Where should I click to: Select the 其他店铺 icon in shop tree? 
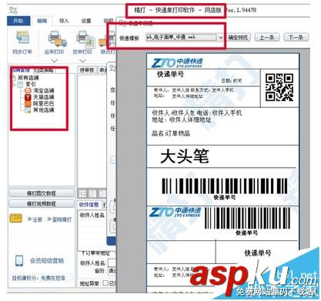[x=28, y=110]
